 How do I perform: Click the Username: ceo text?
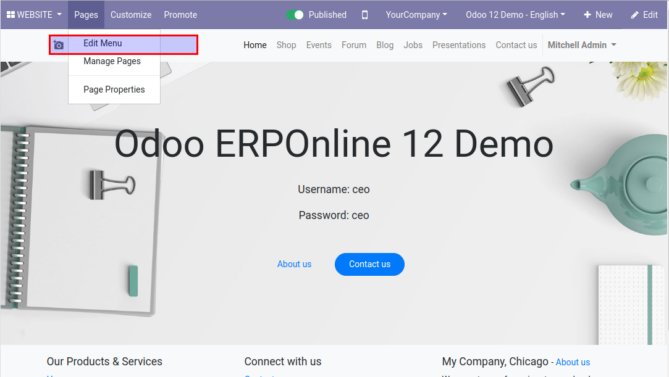coord(334,189)
